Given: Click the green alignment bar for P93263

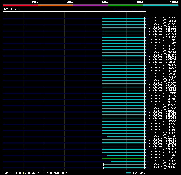Looking at the screenshot, I should click(123, 158).
